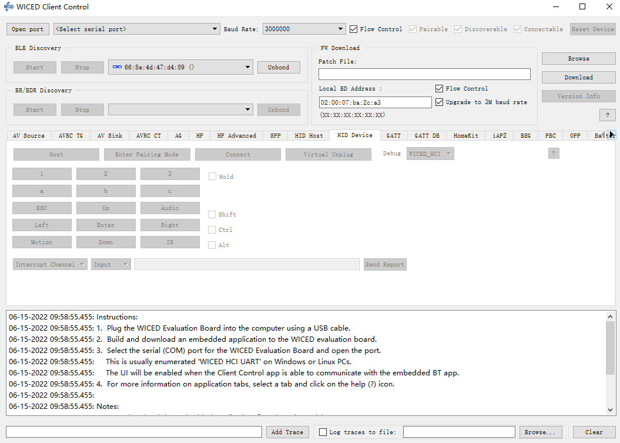Switch to the HF Advanced tab
The height and width of the screenshot is (443, 620).
click(x=236, y=135)
